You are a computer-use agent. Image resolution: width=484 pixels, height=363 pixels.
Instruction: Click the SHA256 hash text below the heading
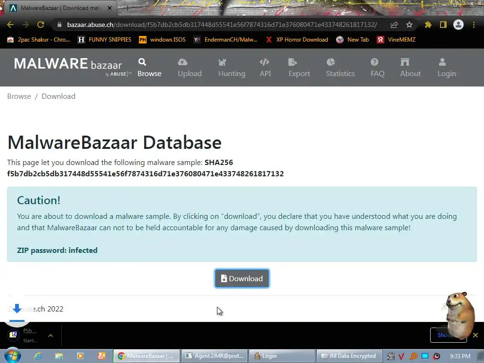pyautogui.click(x=146, y=174)
